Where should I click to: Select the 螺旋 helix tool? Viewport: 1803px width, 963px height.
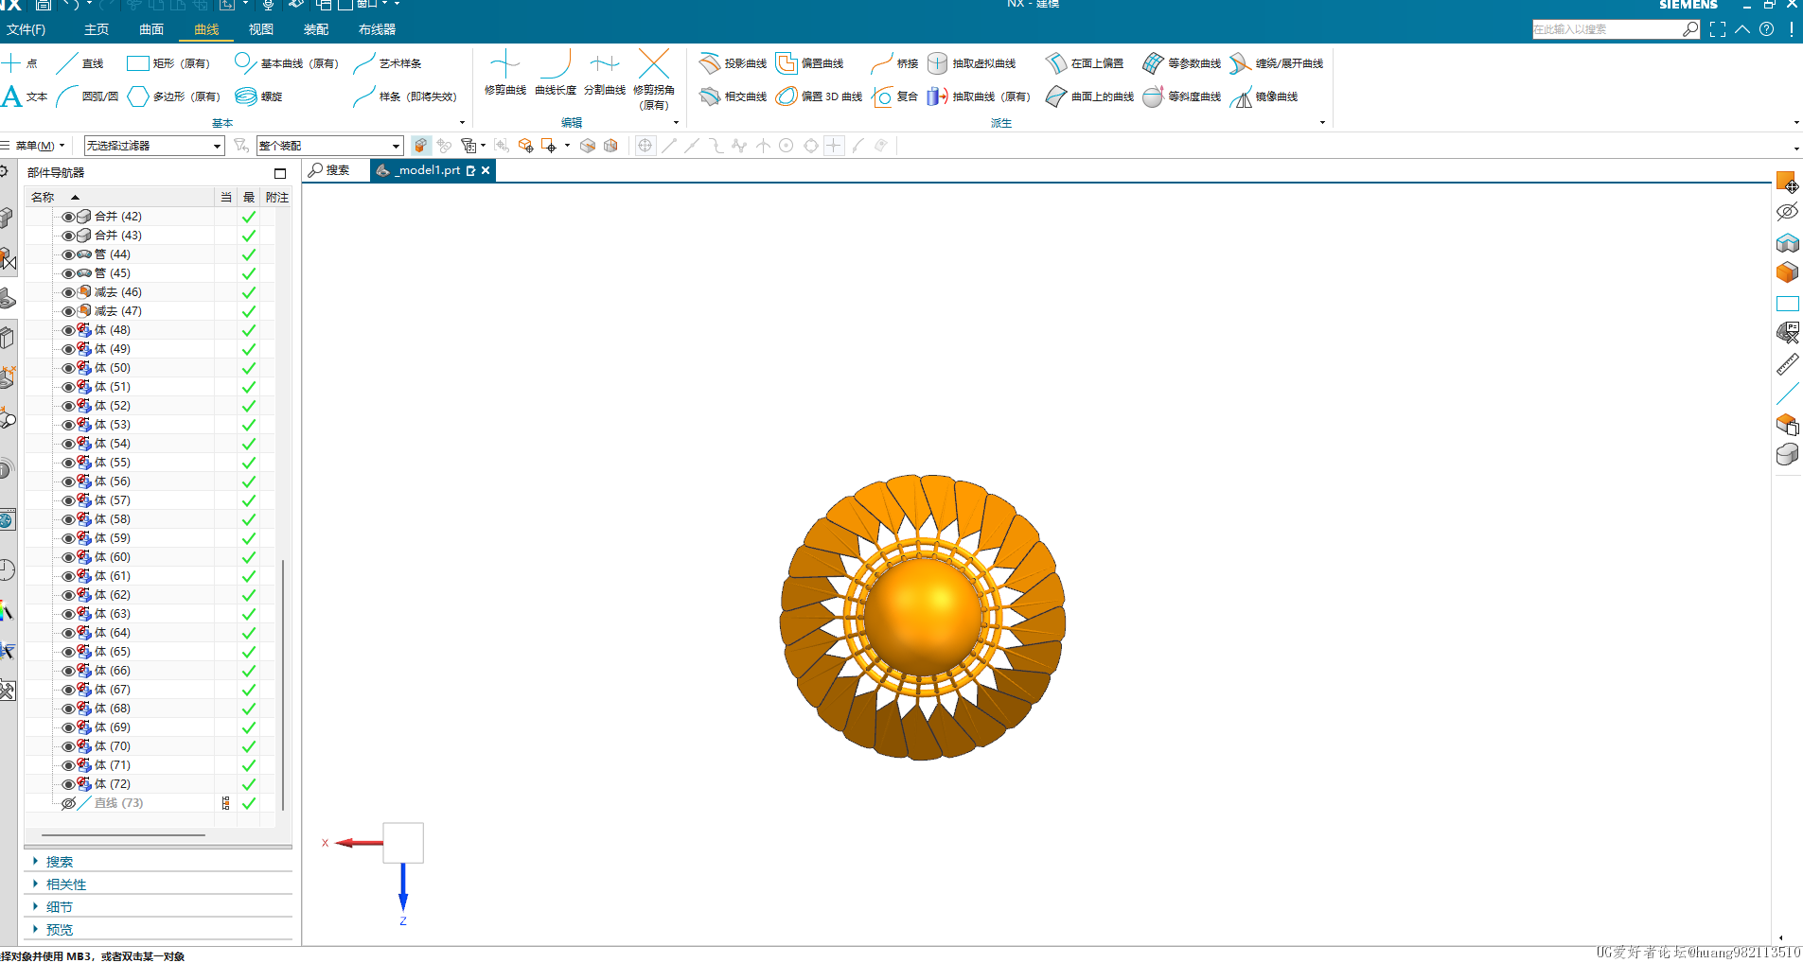(x=259, y=96)
